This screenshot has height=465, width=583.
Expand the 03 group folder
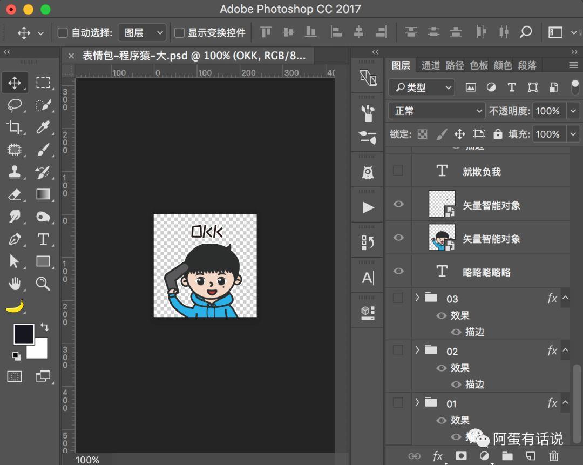click(x=417, y=298)
